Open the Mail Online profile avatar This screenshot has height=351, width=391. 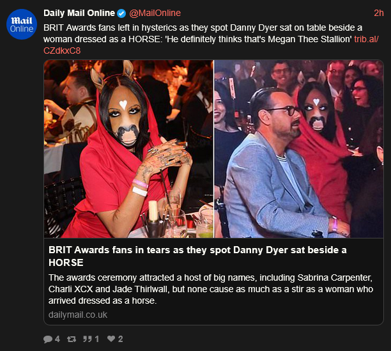coord(22,24)
